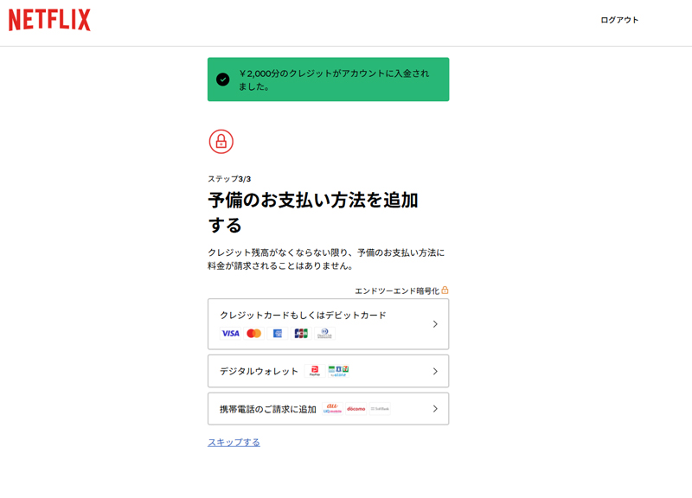Click the Netflix logo
This screenshot has width=692, height=498.
[49, 21]
